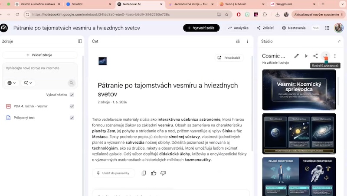Click Zdieľať share button
Image resolution: width=347 pixels, height=196 pixels.
coord(265,28)
